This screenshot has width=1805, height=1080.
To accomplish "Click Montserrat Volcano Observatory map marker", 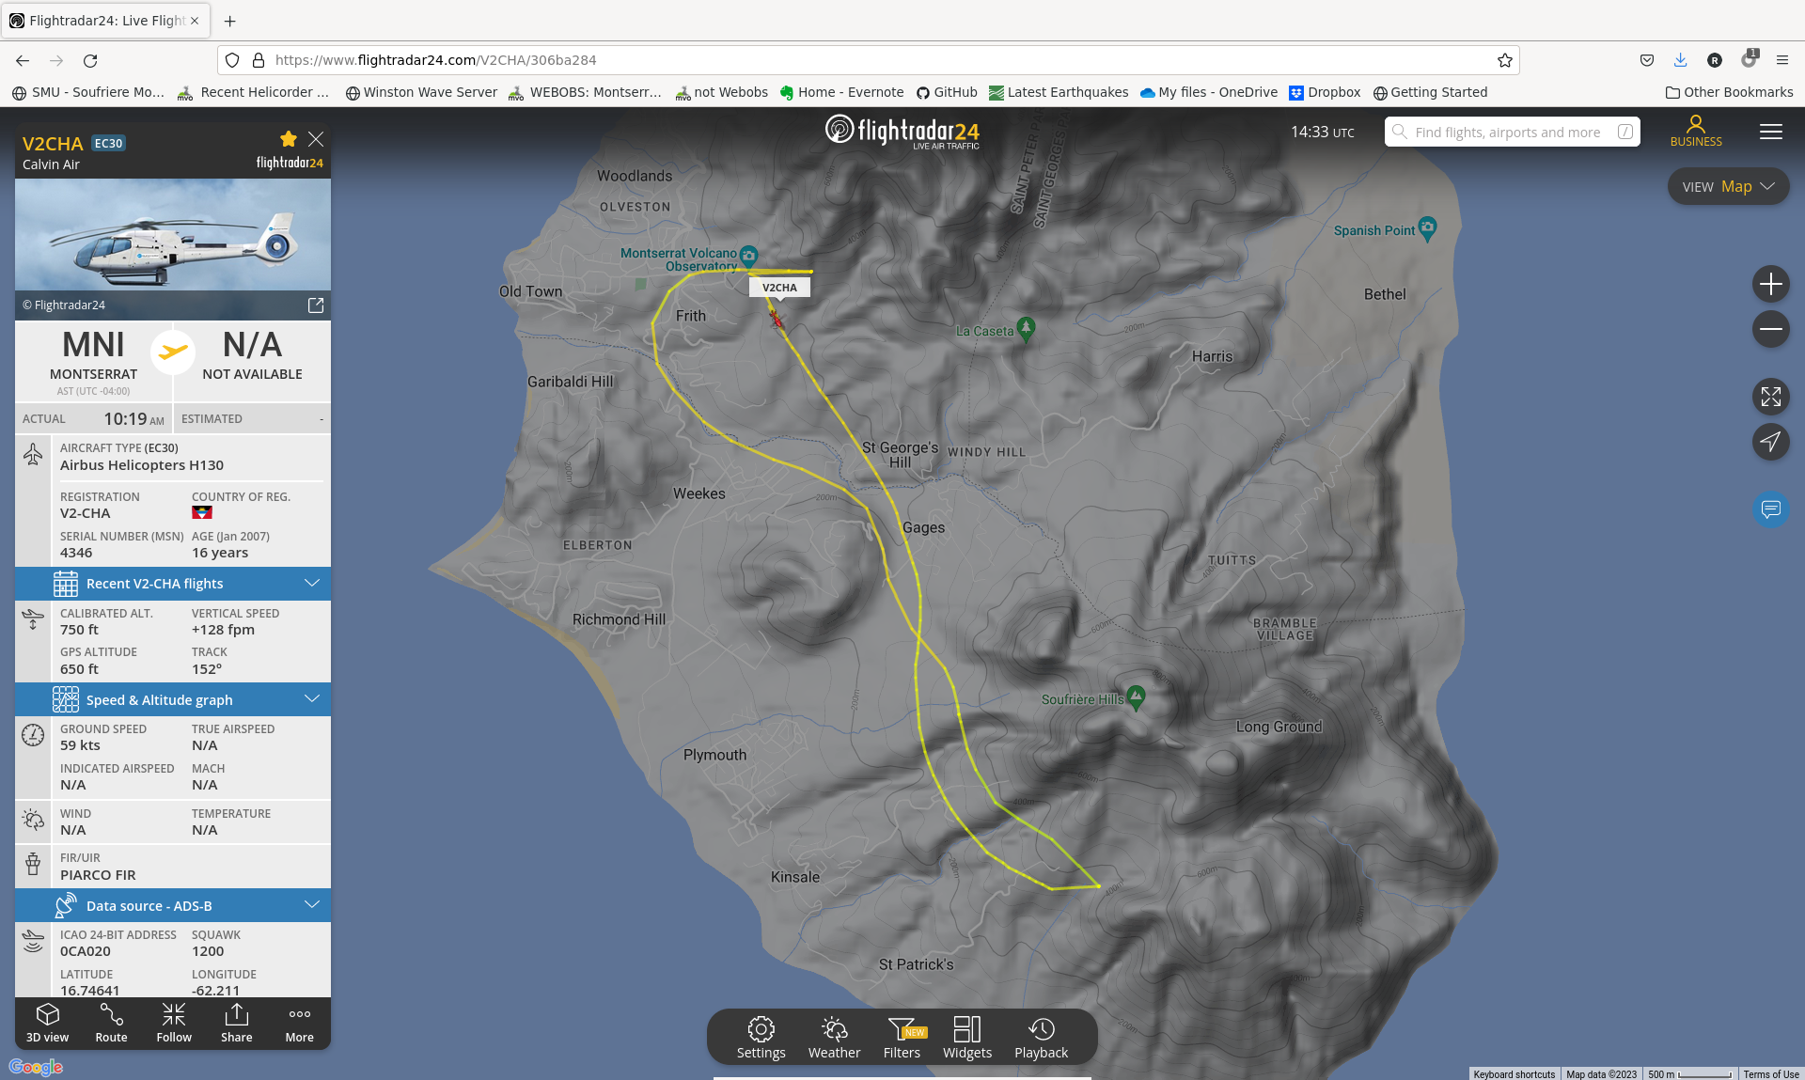I will [749, 255].
